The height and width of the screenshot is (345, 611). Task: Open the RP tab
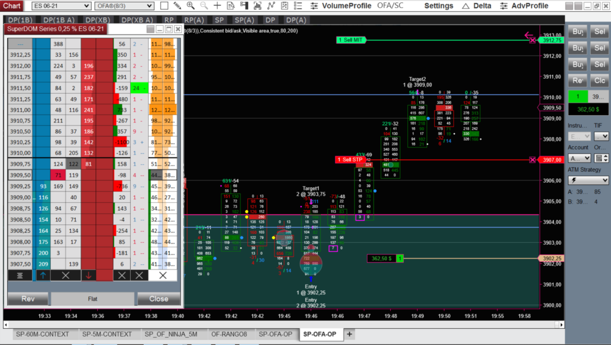[x=169, y=20]
